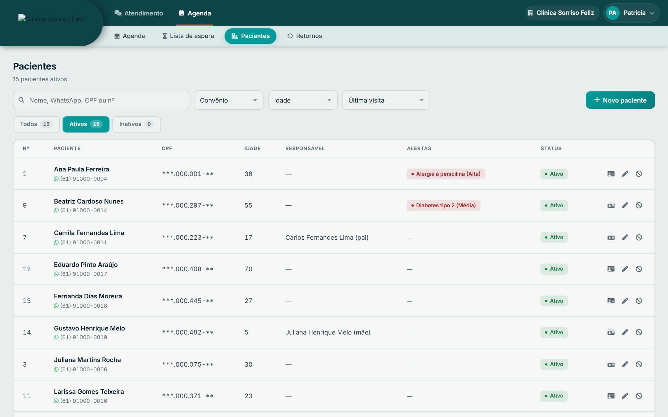Screen dimensions: 668x417
Task: Switch to Lista de espera tab
Action: [188, 36]
